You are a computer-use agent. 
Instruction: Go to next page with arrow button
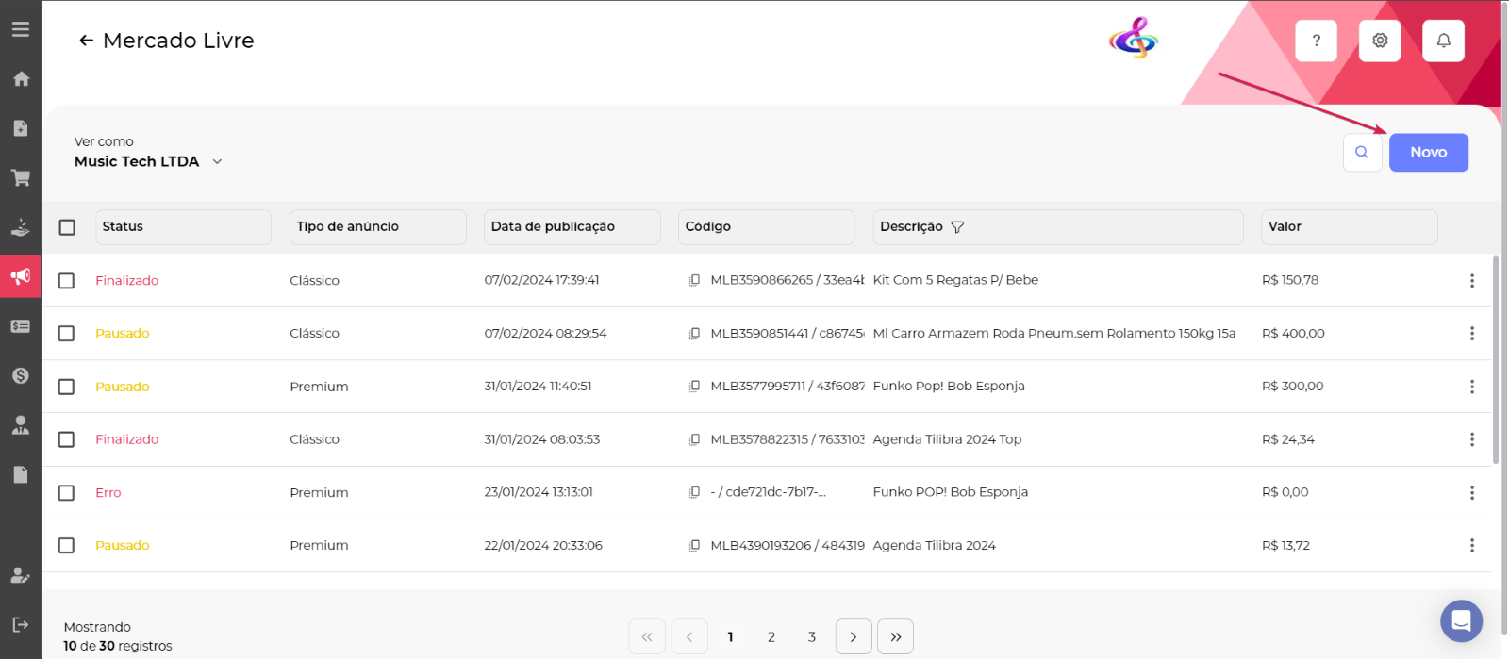coord(854,637)
